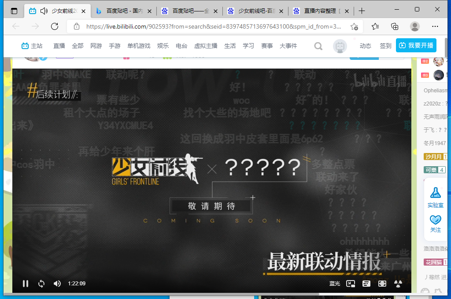Screen dimensions: 451x299
Task: Click the 沙月月 fan badge in chat
Action: coord(435,157)
